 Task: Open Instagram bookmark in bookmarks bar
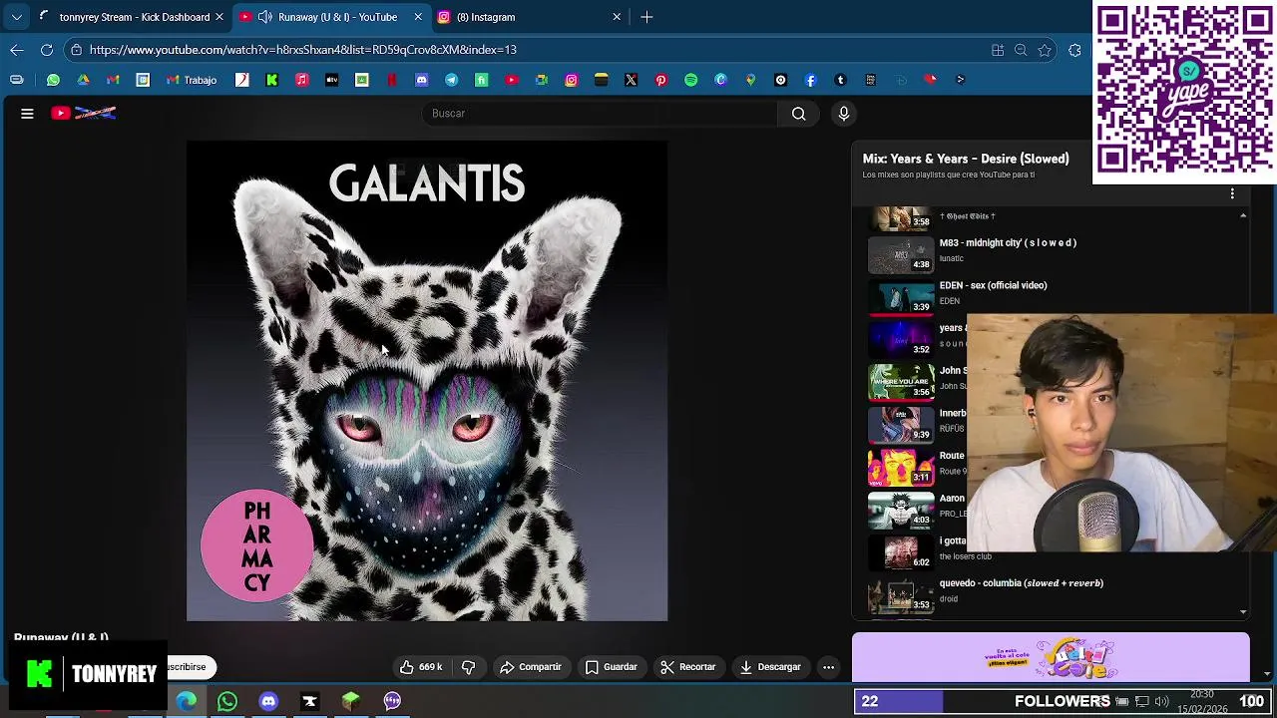(571, 80)
